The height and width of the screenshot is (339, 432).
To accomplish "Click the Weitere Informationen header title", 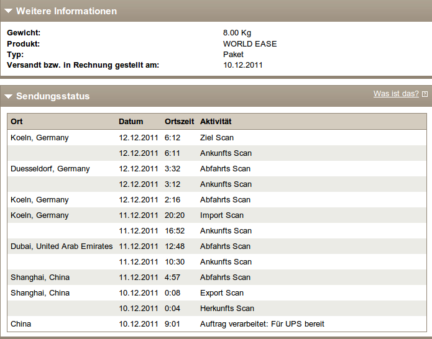I will coord(66,11).
